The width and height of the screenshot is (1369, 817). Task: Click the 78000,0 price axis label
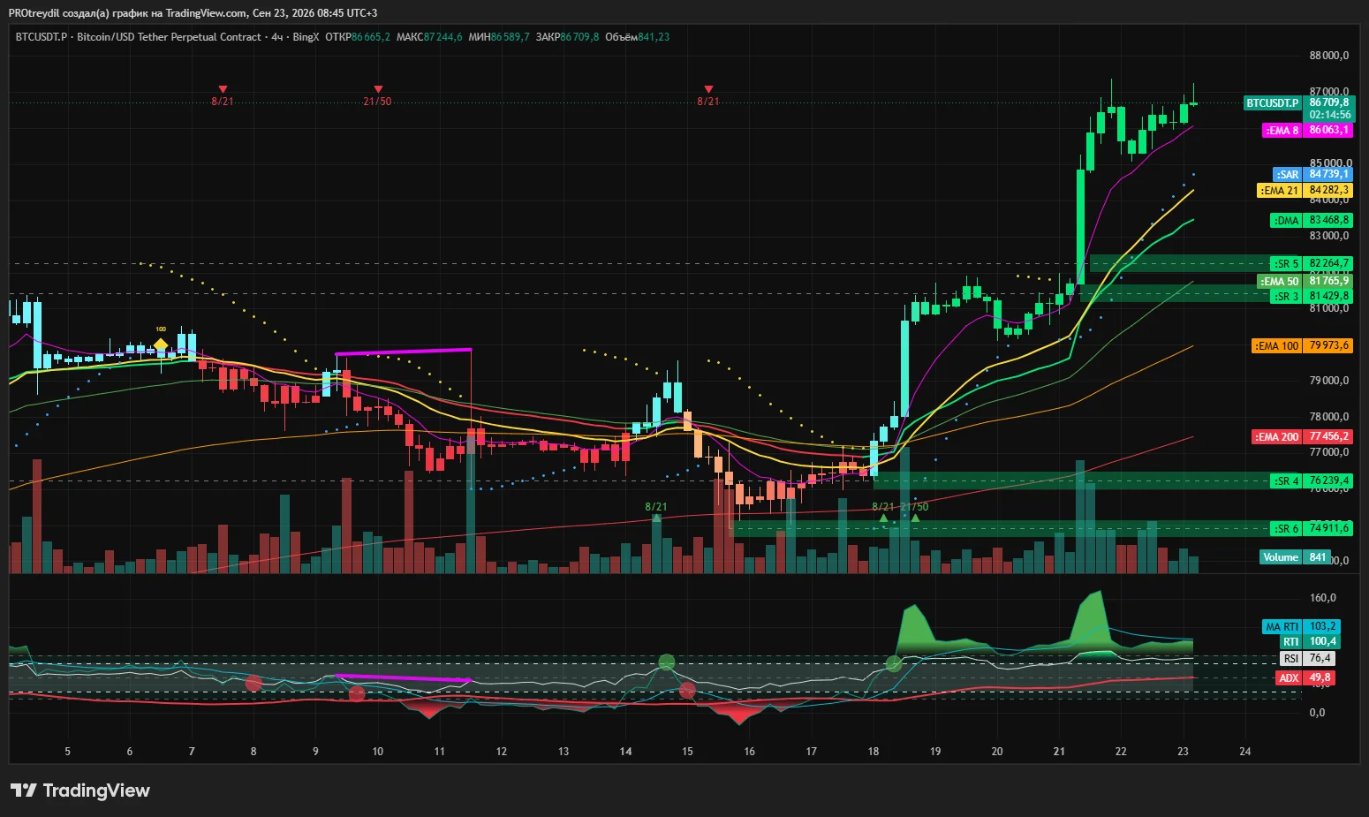click(1329, 417)
